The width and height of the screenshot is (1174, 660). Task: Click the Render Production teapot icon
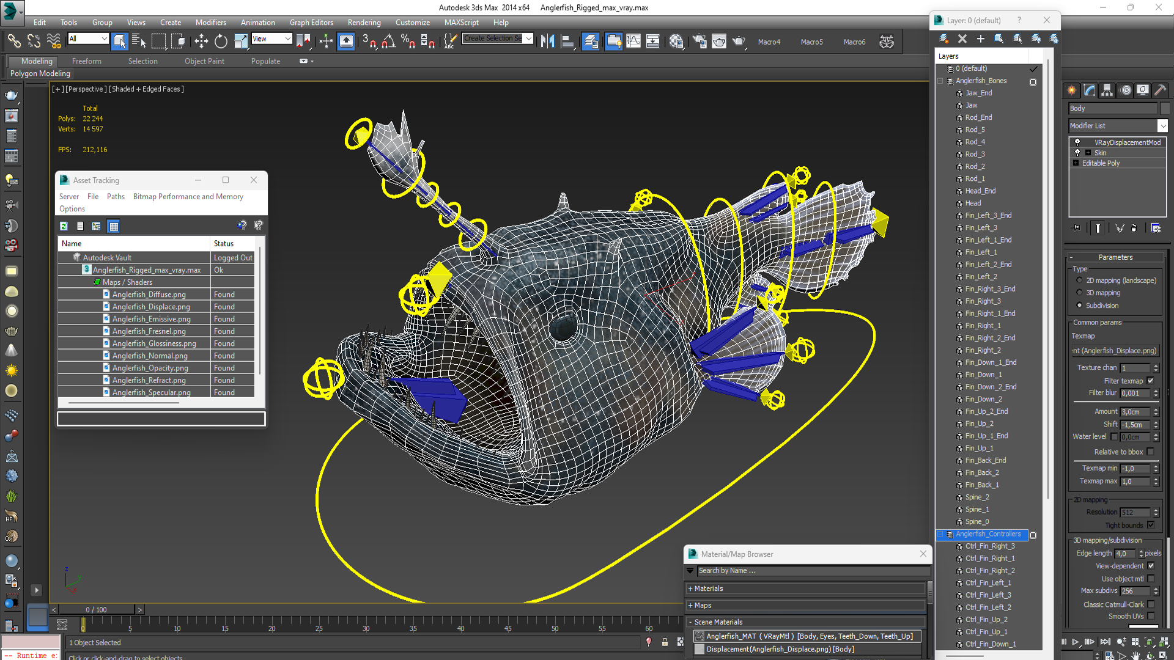pos(739,41)
